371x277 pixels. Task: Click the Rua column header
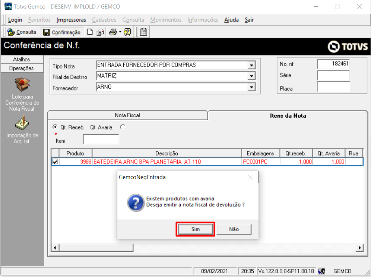353,153
